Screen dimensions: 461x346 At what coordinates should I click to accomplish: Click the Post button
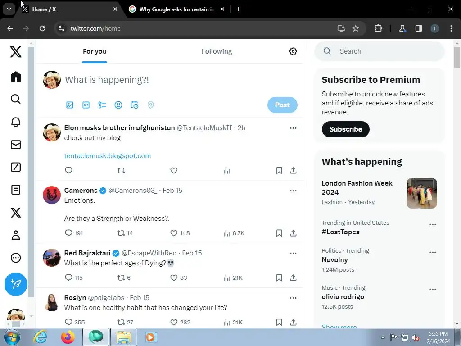click(x=282, y=105)
